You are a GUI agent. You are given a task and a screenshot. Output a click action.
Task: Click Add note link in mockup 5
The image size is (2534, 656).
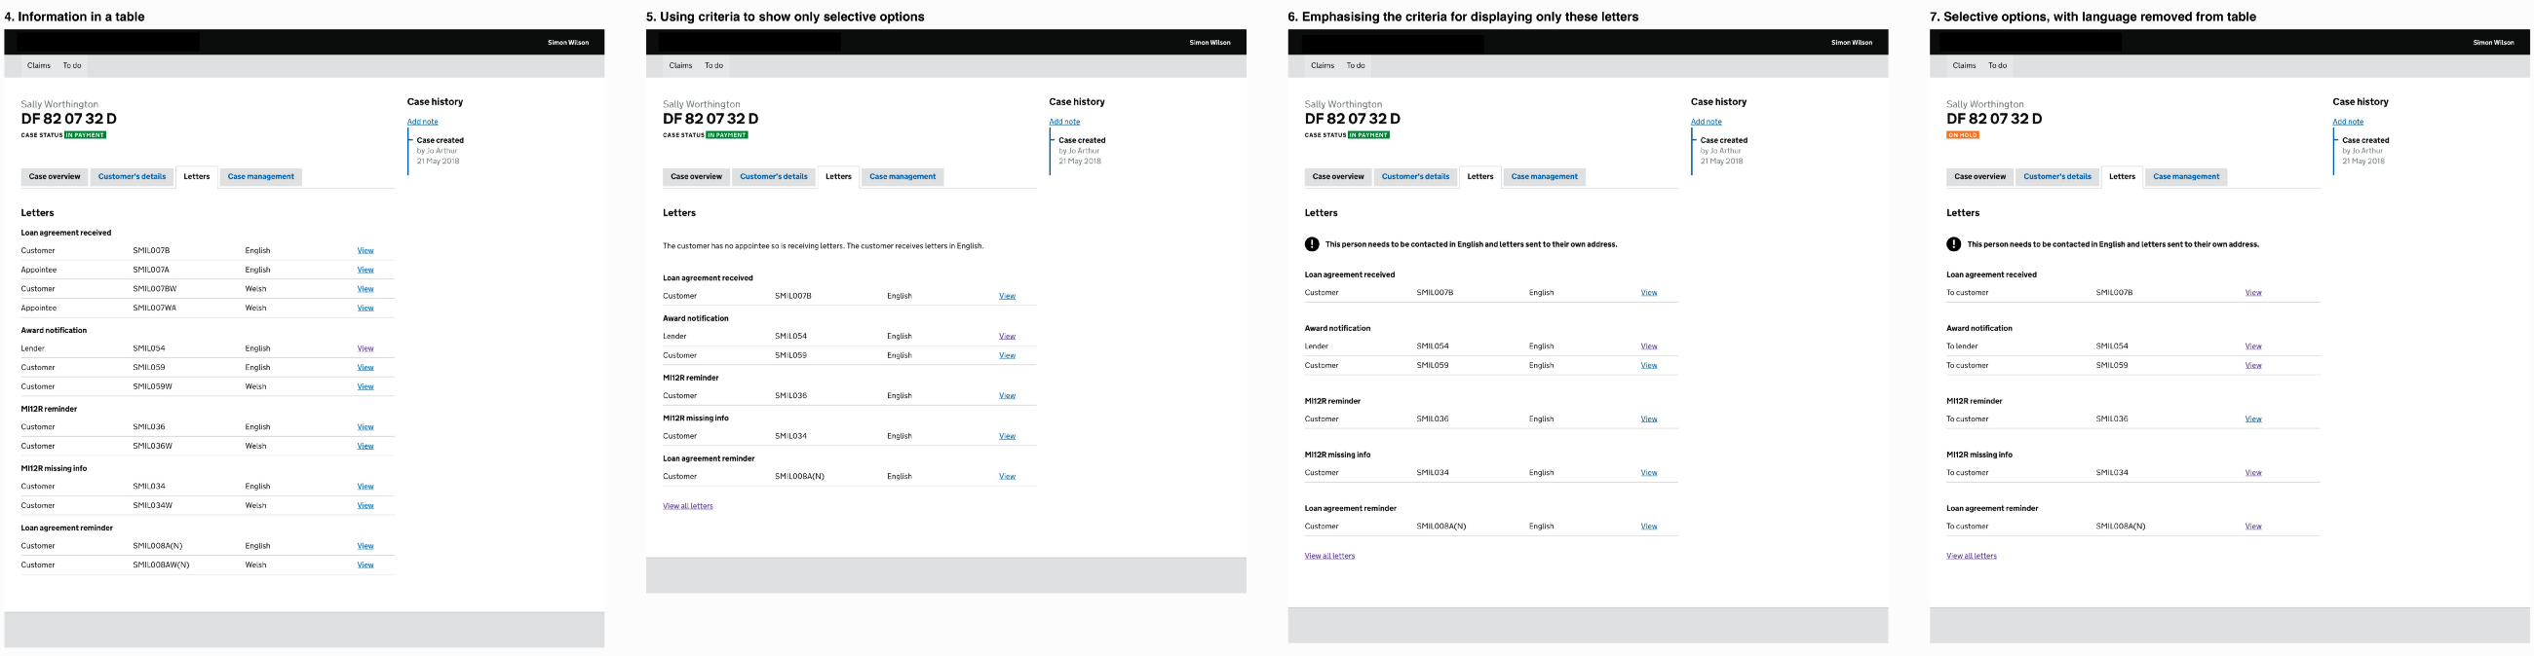pyautogui.click(x=1064, y=122)
